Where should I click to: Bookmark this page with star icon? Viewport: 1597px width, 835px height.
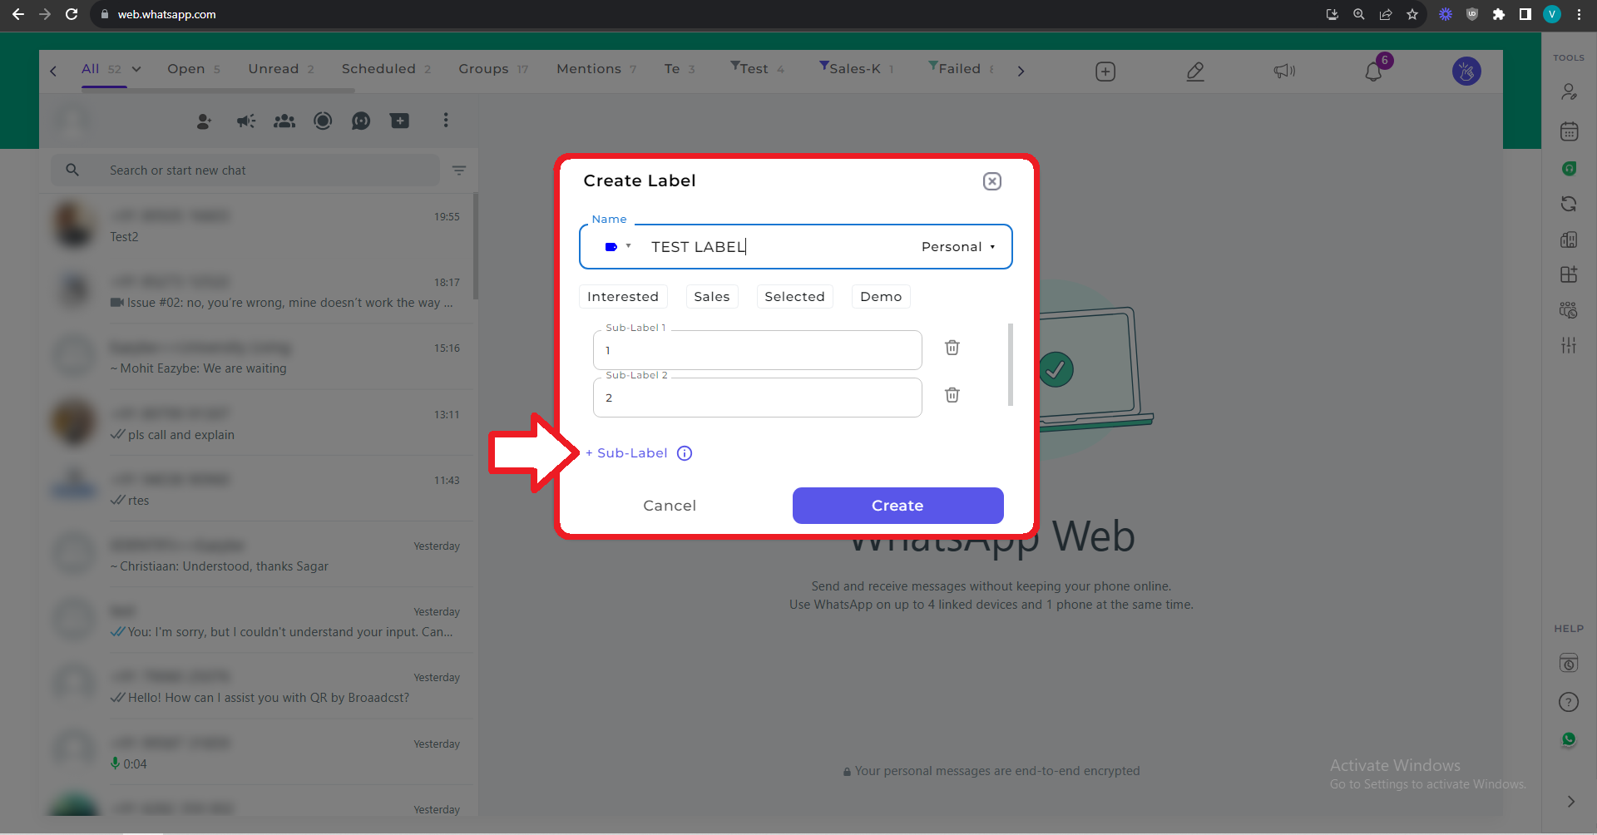(x=1412, y=14)
